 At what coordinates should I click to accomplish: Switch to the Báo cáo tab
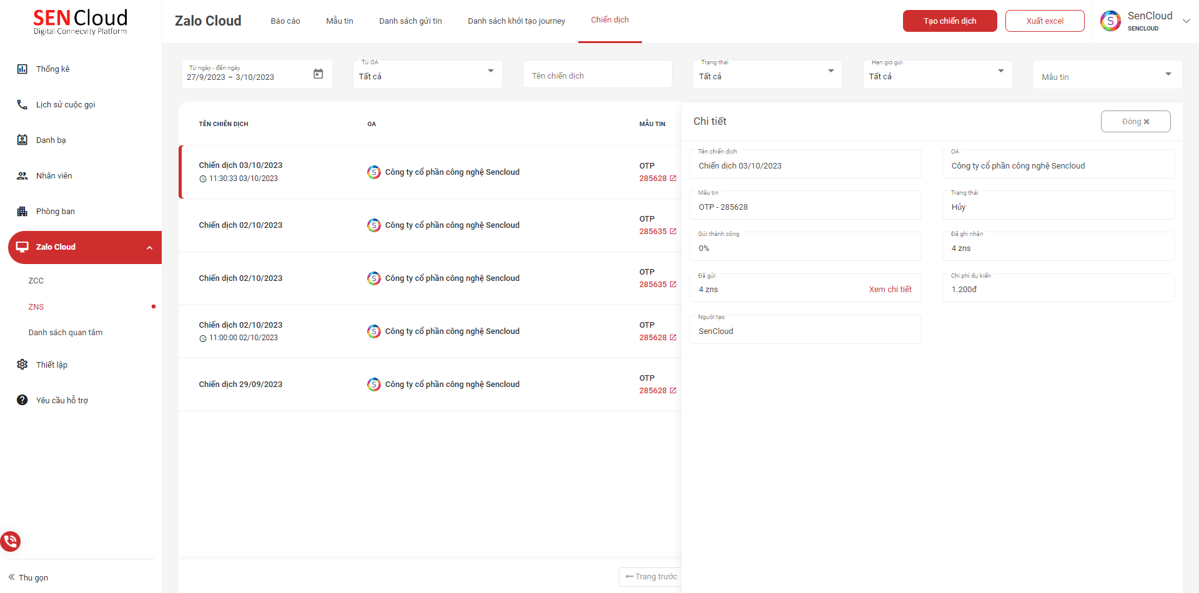[x=285, y=21]
